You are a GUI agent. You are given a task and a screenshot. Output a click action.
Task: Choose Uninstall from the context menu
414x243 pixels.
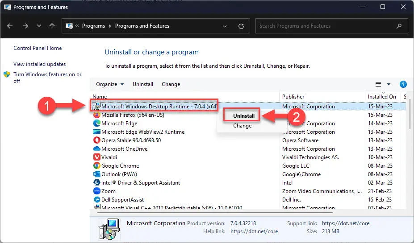pyautogui.click(x=244, y=116)
